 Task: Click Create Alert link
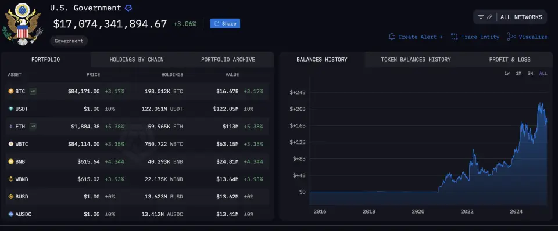click(x=416, y=37)
